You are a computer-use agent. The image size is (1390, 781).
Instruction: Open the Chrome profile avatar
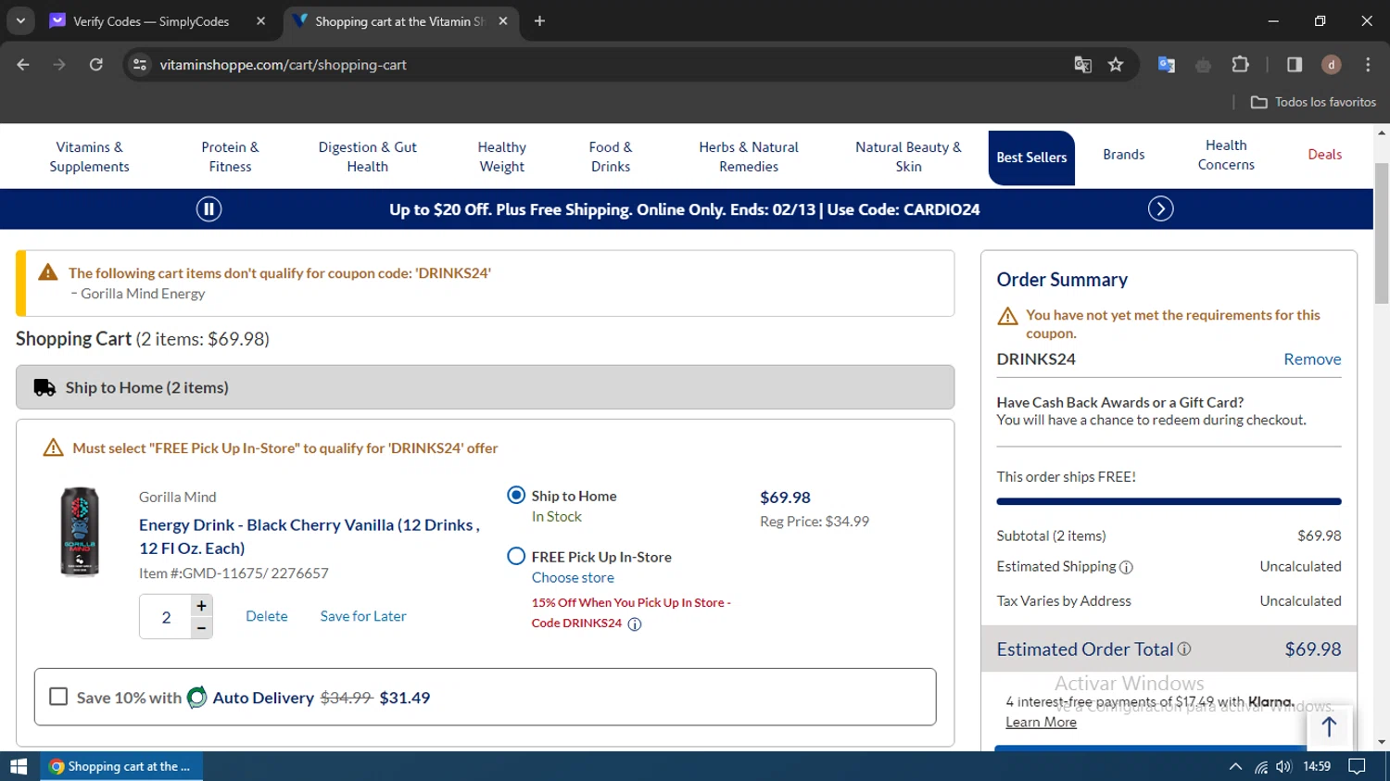click(1332, 65)
